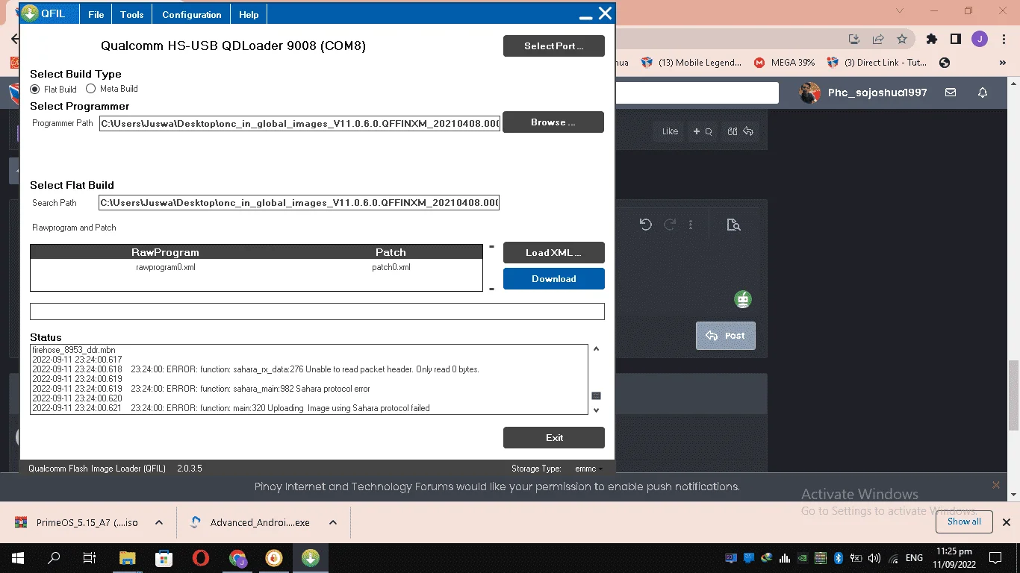Open the Chrome Extensions puzzle icon
The height and width of the screenshot is (573, 1020).
[931, 39]
